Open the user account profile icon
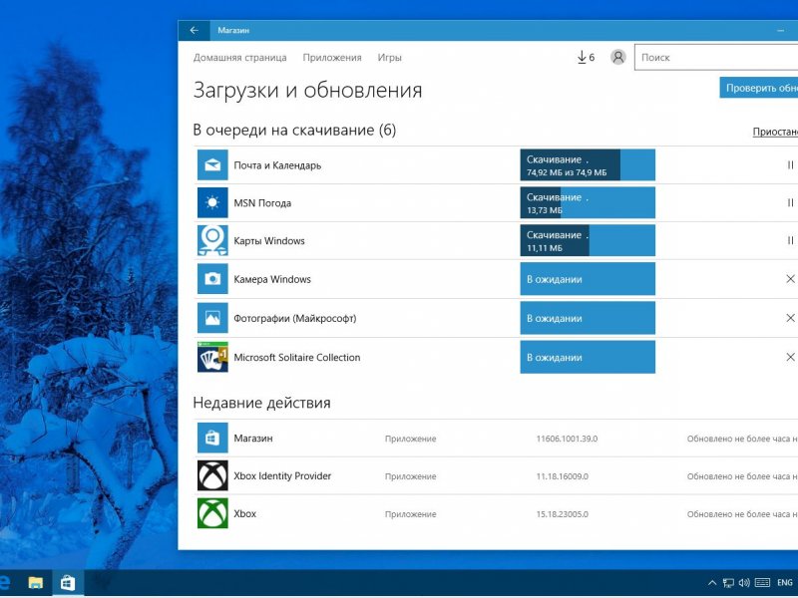The image size is (798, 598). [x=617, y=57]
